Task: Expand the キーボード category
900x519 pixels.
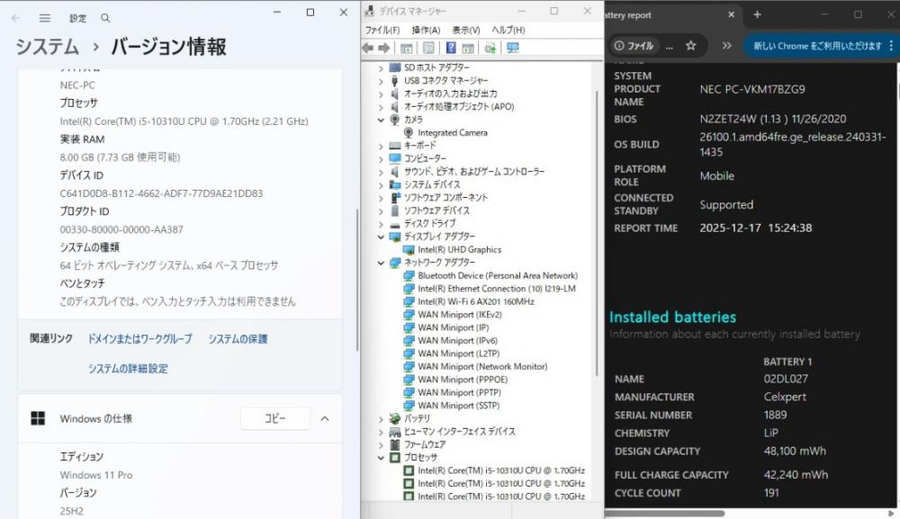Action: [x=381, y=146]
